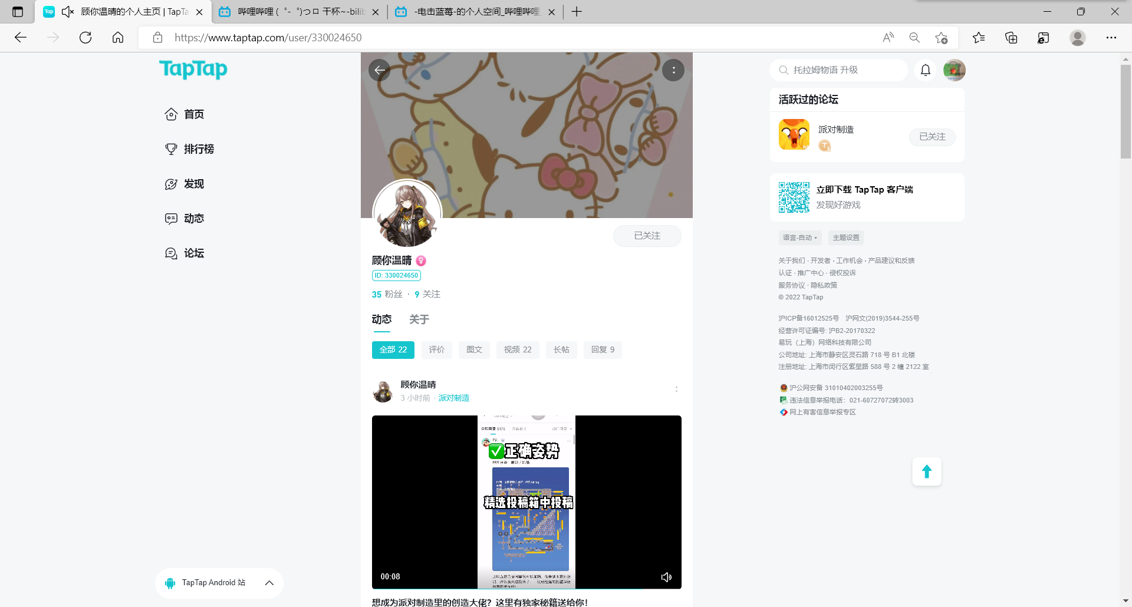Filter posts by 全部 22

click(393, 350)
